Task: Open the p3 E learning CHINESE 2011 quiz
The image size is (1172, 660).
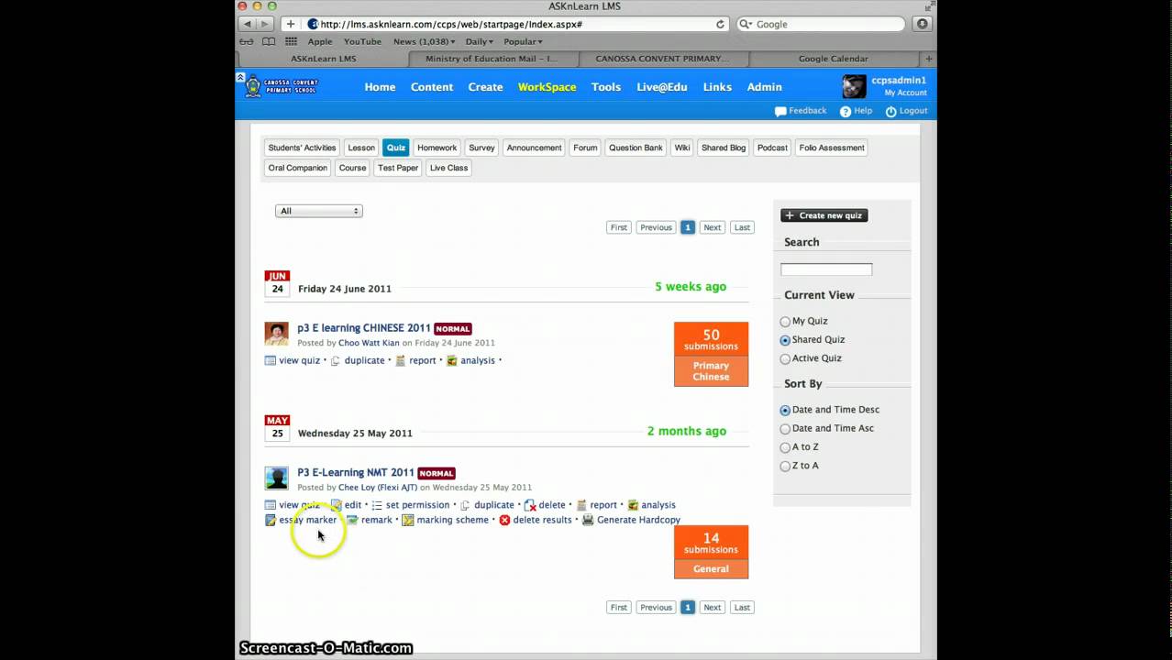Action: point(363,328)
